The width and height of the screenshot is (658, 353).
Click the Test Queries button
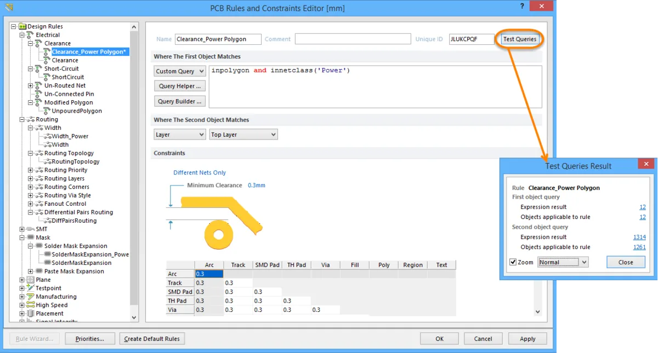[519, 39]
